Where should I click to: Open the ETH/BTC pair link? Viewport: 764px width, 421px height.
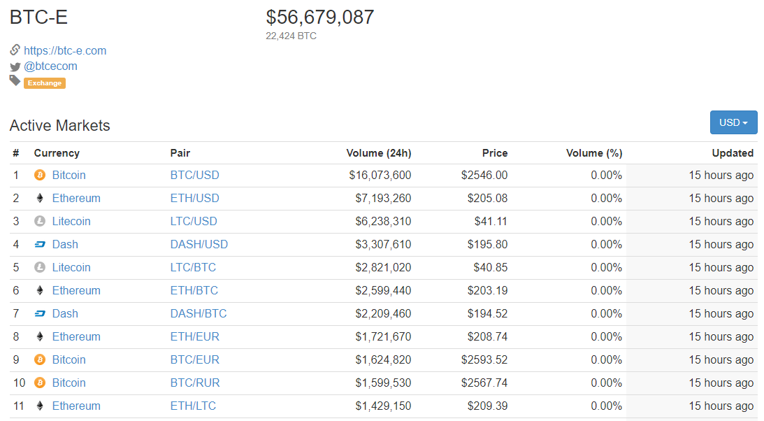[194, 290]
